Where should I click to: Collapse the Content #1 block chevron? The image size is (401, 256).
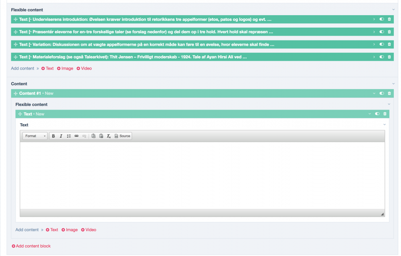(374, 93)
